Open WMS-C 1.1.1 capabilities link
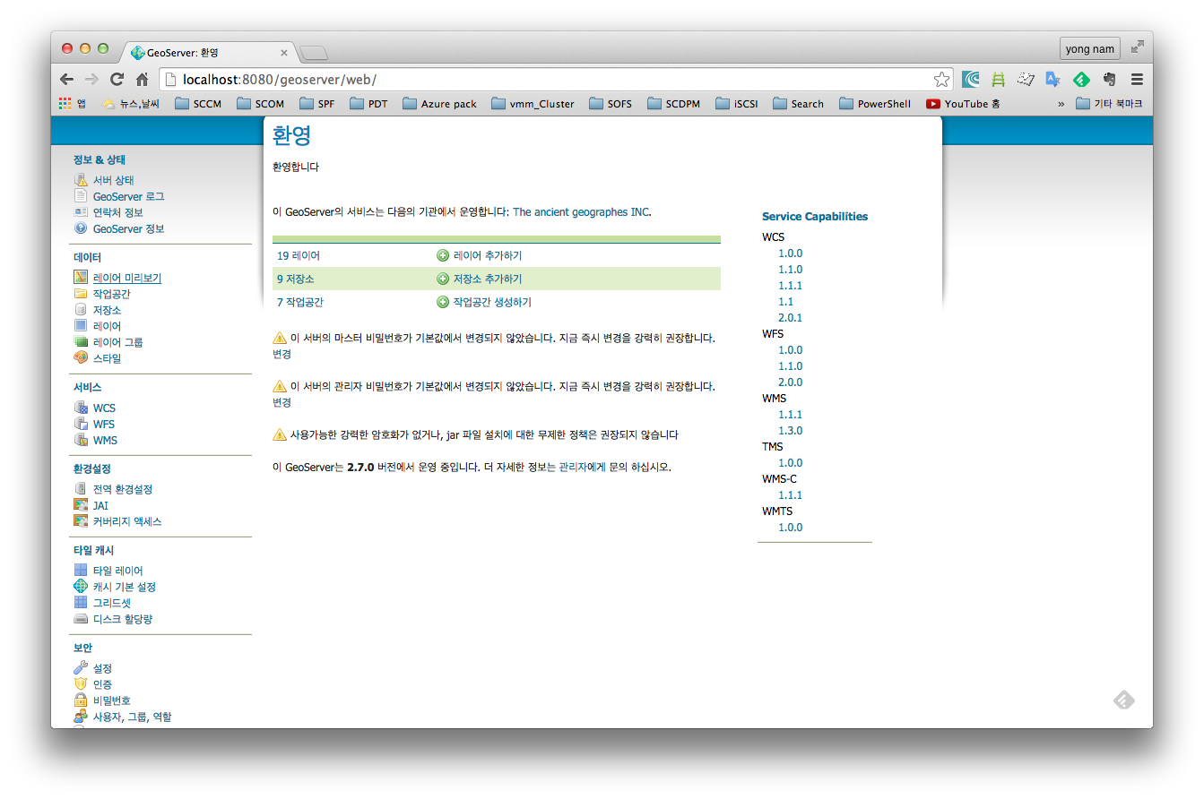Viewport: 1204px width, 799px height. [790, 495]
